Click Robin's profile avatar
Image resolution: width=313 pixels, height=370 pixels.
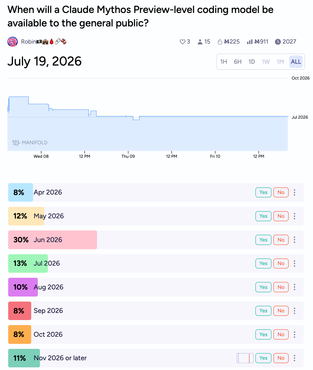pos(12,42)
